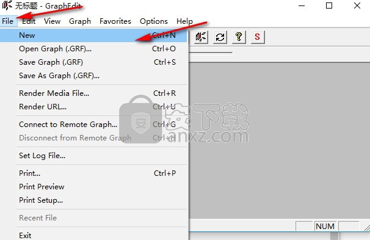Choose Set Log File... entry
Viewport: 370px width, 240px height.
click(93, 156)
